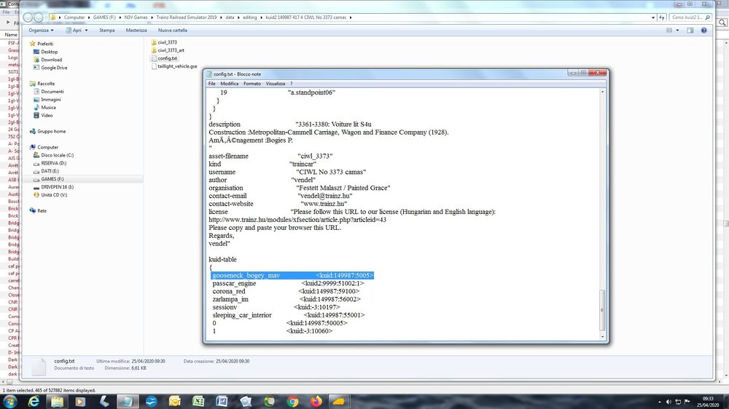Viewport: 729px width, 409px height.
Task: Select the ciwl_3373 folder icon
Action: tap(154, 42)
